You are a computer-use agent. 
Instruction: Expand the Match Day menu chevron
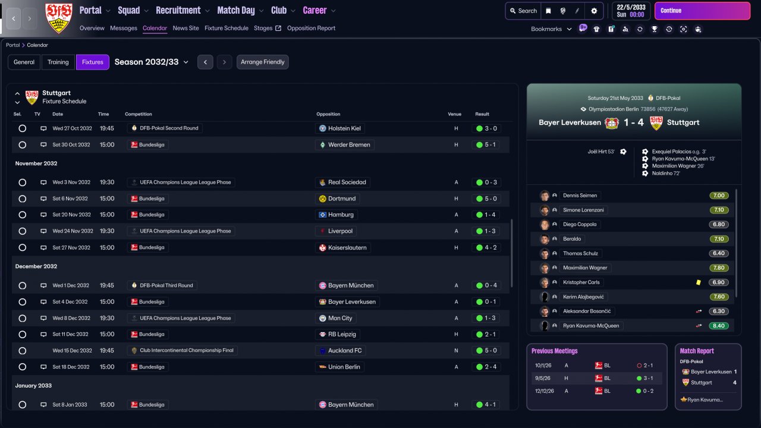pos(261,11)
